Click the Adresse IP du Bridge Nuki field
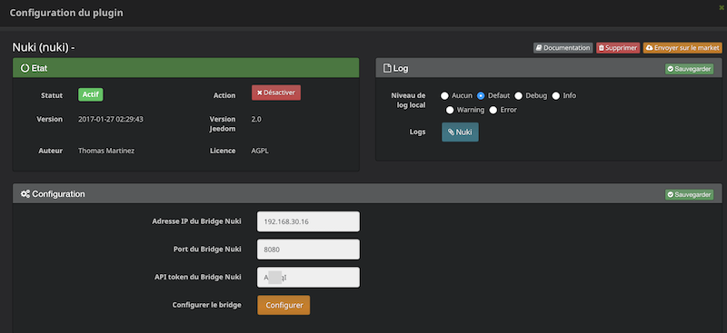The height and width of the screenshot is (333, 727). [x=308, y=221]
